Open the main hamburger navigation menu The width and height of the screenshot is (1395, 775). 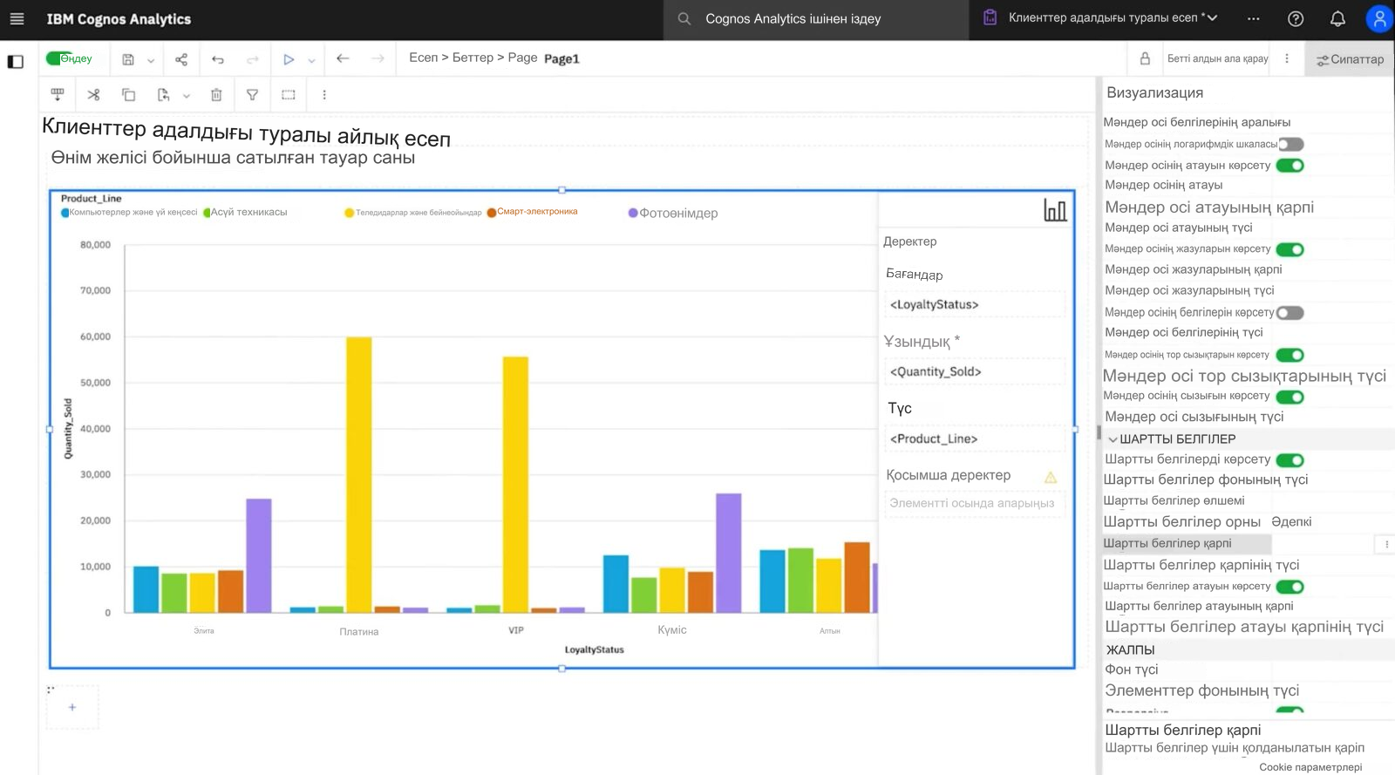click(x=17, y=18)
